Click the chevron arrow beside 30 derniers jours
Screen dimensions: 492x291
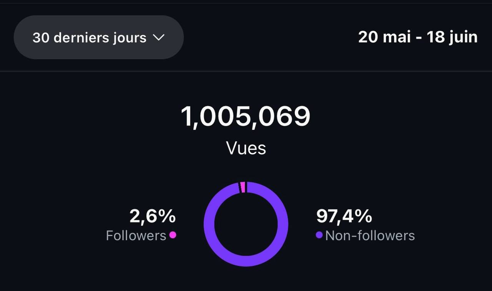coord(159,37)
